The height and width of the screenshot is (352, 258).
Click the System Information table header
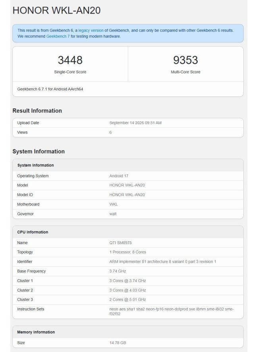pos(36,165)
